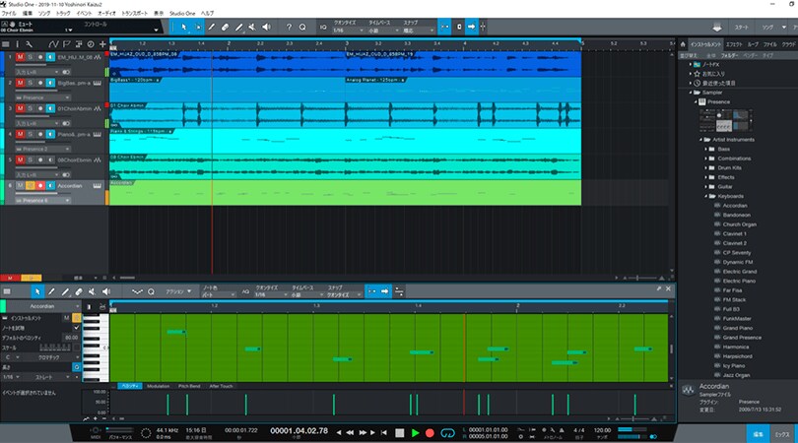The height and width of the screenshot is (443, 798).
Task: Open the scale type dropdown in editor
Action: [49, 357]
